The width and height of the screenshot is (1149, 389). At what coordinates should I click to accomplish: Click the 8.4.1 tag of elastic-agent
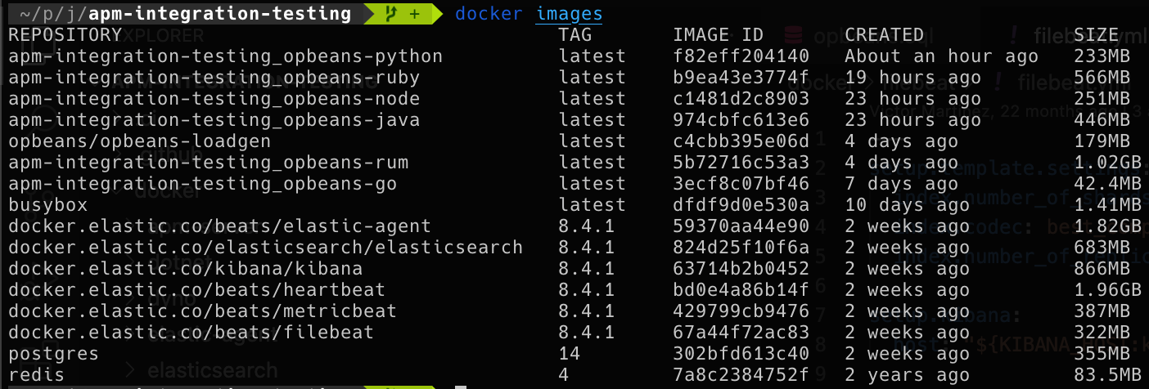pyautogui.click(x=587, y=226)
